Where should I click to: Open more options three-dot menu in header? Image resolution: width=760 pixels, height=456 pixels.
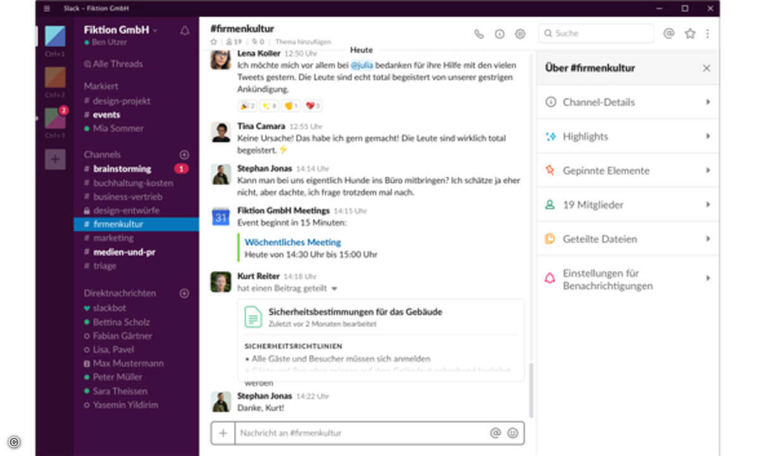tap(707, 34)
